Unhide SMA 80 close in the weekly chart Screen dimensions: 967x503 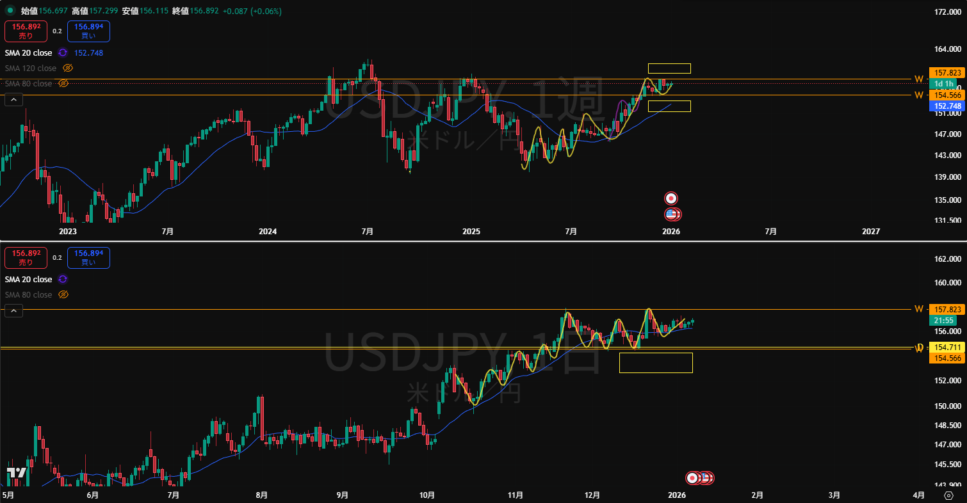pyautogui.click(x=63, y=84)
